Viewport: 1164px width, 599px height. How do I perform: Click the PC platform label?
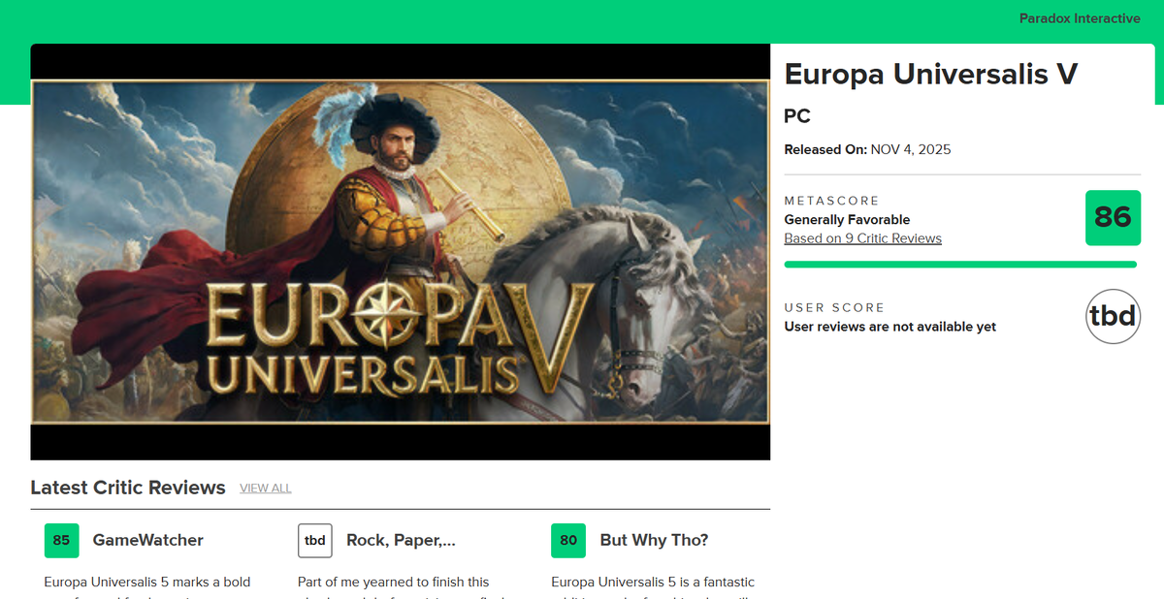797,116
